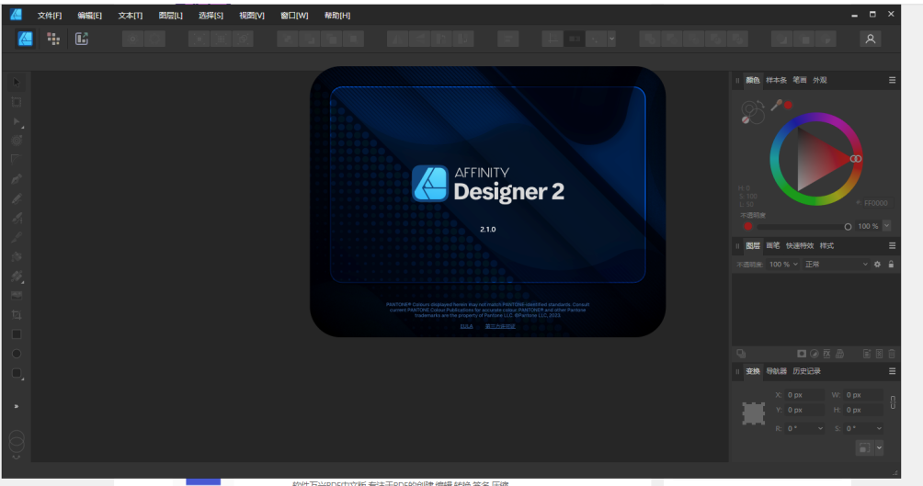
Task: Select the Rectangle tool
Action: tap(17, 334)
